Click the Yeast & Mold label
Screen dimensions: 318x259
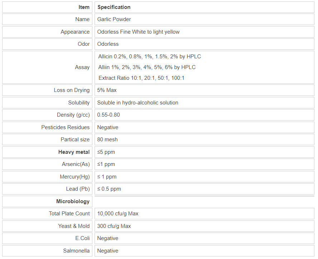74,226
